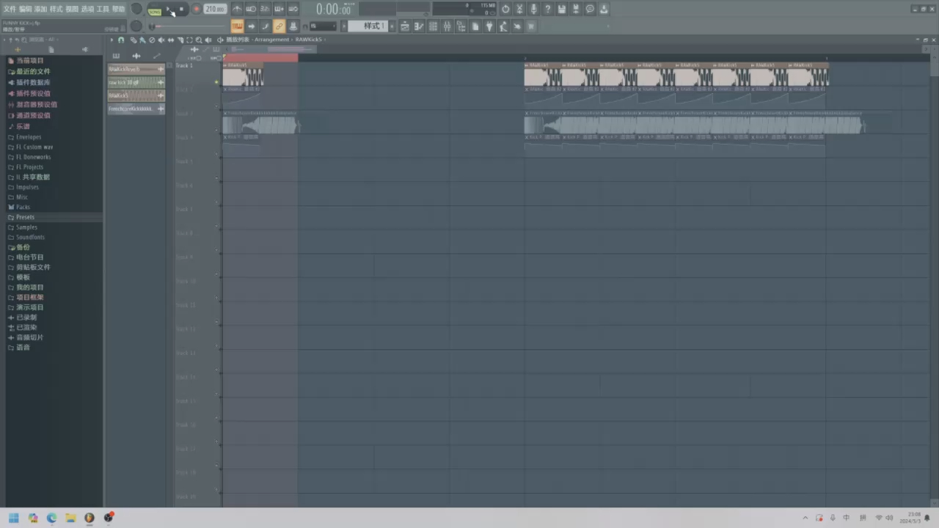Toggle the orange link-controllers icon
This screenshot has height=528, width=939.
279,26
